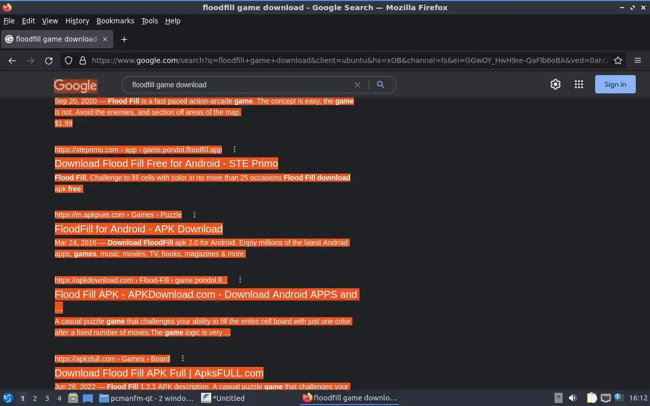Open the clipboard notes tray icon

pyautogui.click(x=592, y=398)
